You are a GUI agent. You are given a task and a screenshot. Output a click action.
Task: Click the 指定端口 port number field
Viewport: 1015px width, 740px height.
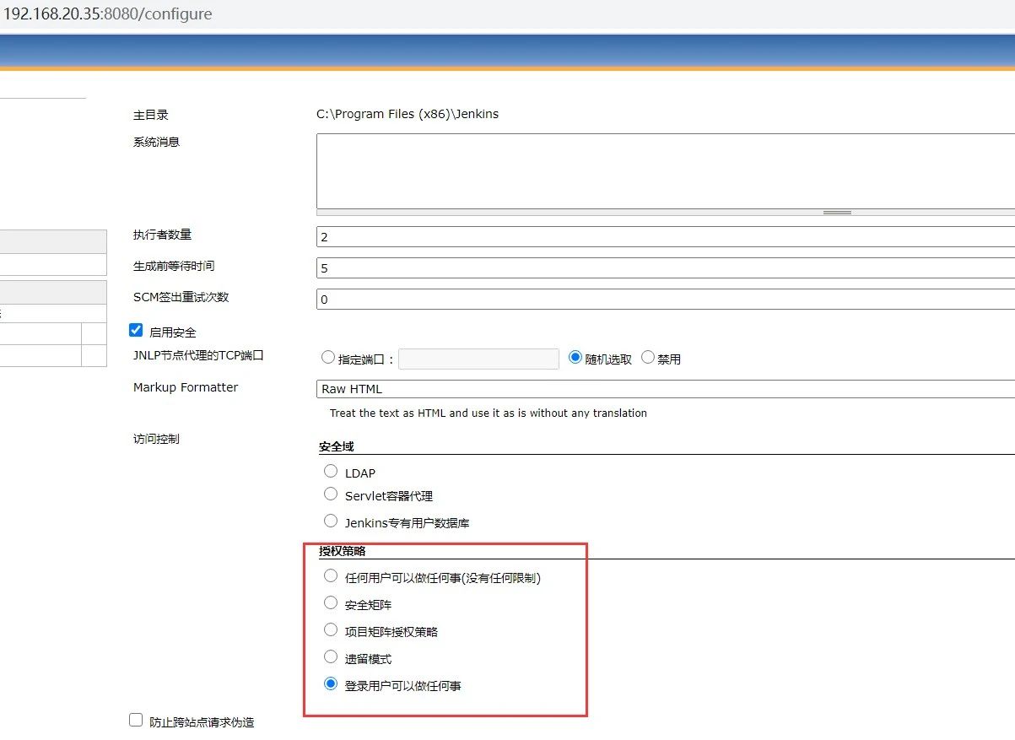pos(478,359)
